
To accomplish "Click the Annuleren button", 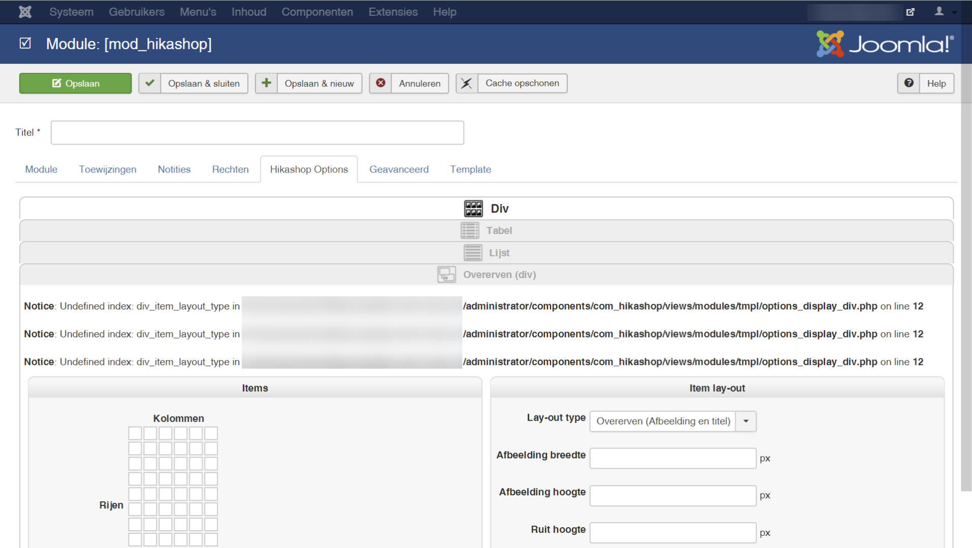I will click(409, 83).
